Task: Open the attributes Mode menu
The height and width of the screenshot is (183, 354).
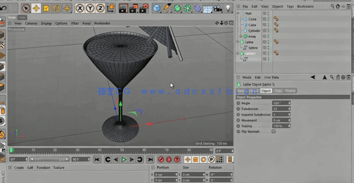Action: click(x=246, y=77)
